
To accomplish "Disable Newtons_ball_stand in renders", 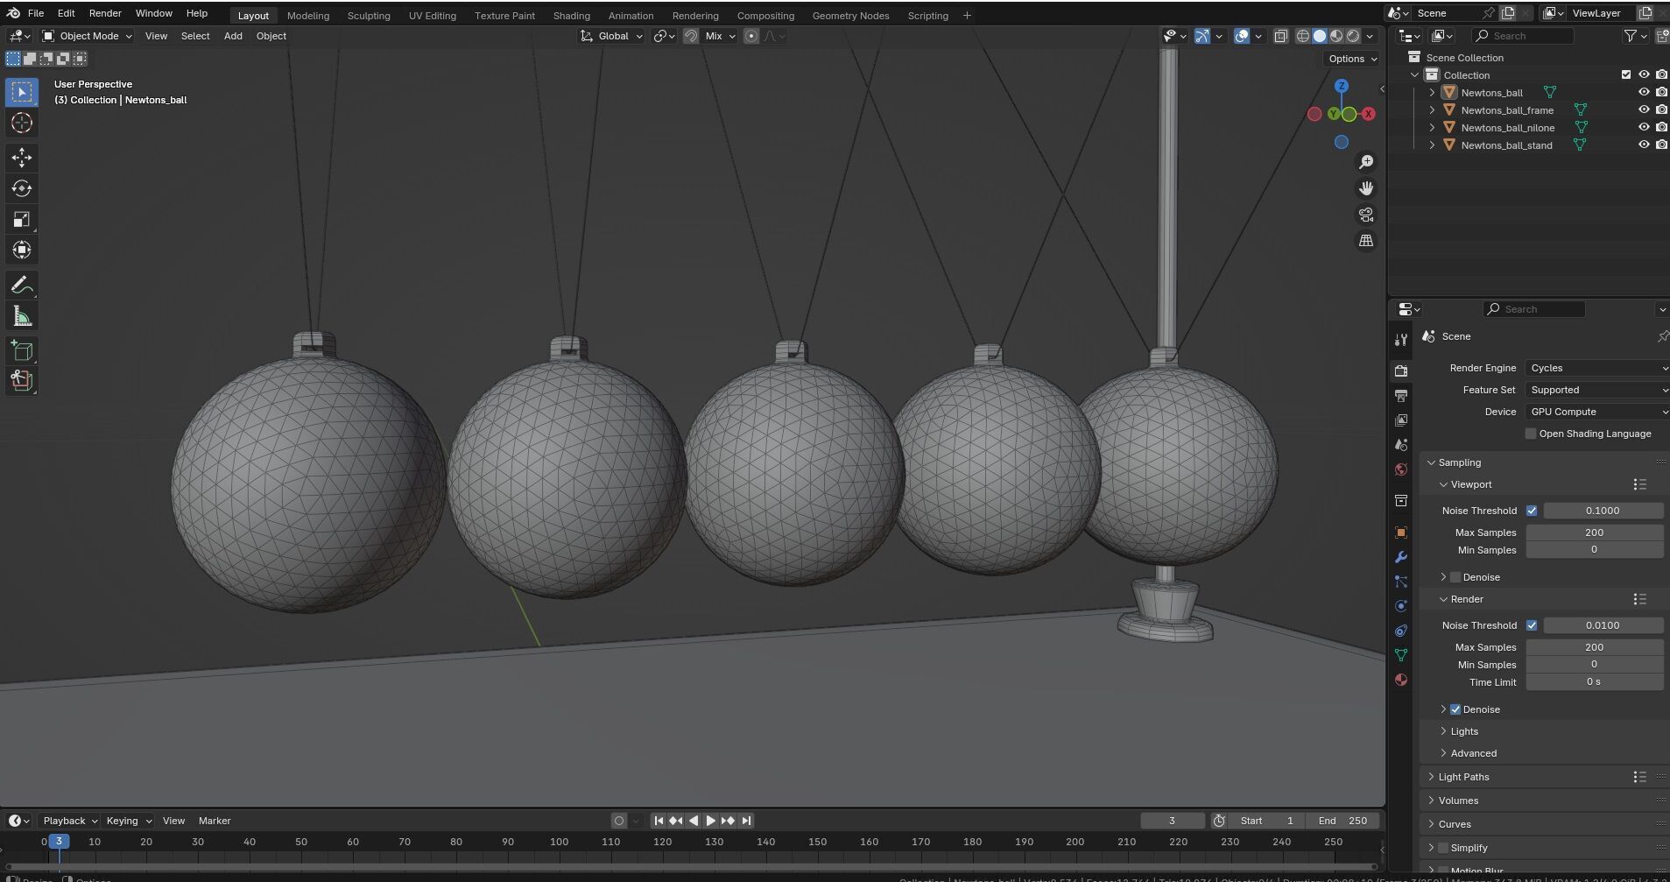I will click(x=1661, y=145).
